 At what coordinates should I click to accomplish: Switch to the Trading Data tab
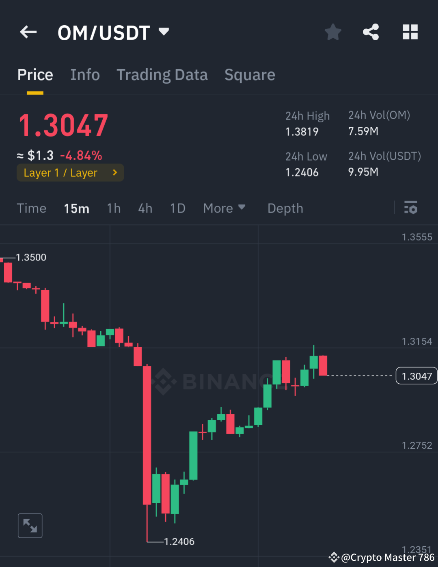pyautogui.click(x=162, y=74)
